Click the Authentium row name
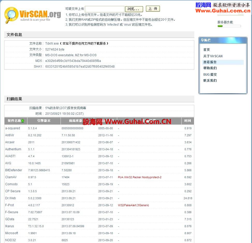This screenshot has height=243, width=252. point(13,149)
